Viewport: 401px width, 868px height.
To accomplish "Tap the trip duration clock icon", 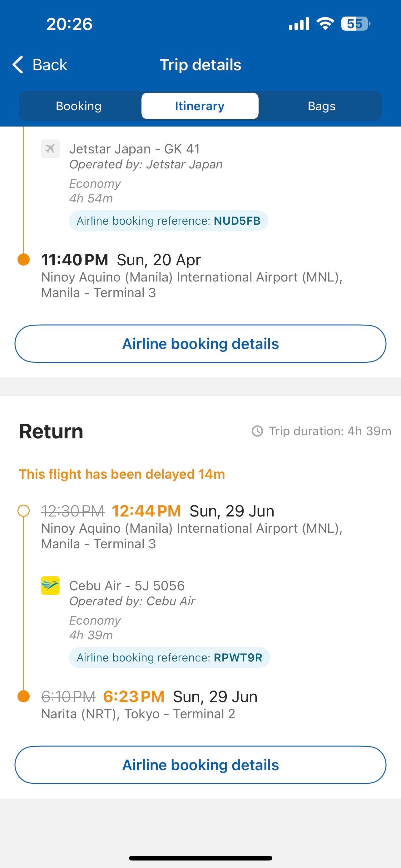I will coord(257,431).
